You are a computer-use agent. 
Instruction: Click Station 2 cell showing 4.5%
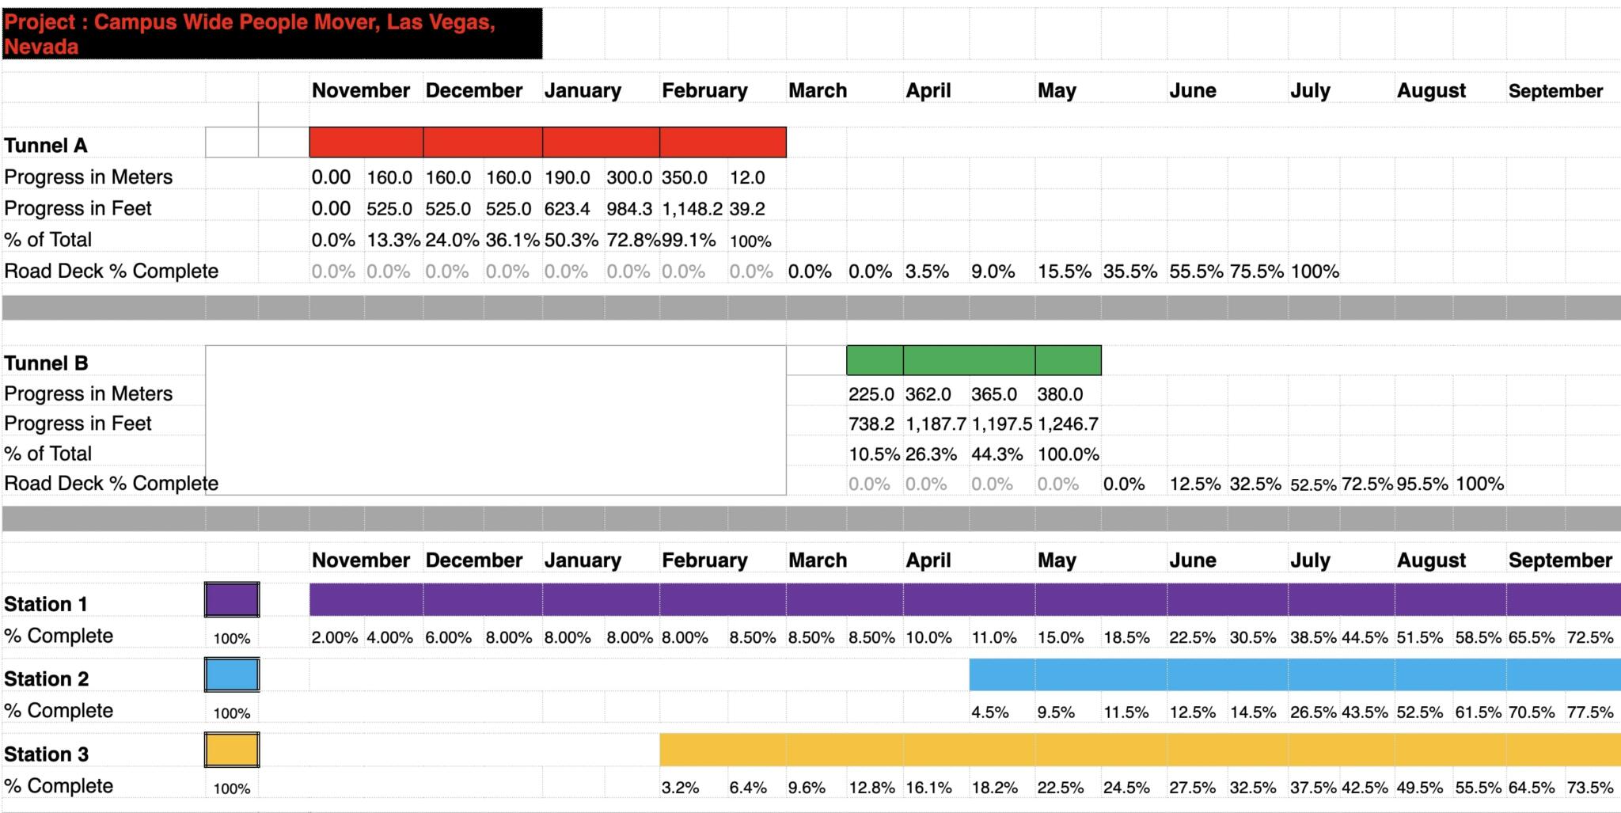(990, 712)
